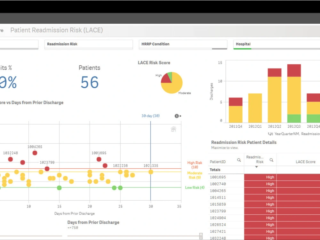
Task: Open the Hospital filter
Action: (x=276, y=44)
